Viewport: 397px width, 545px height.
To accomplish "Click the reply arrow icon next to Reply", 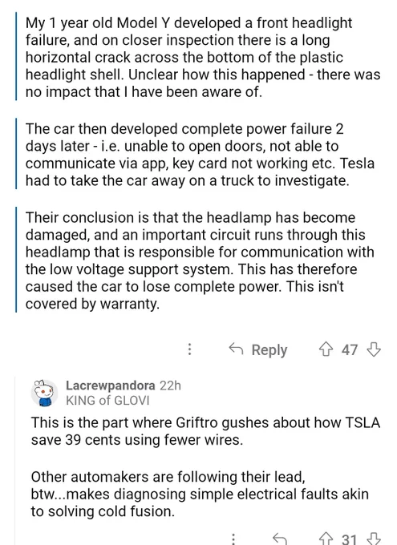I will [x=236, y=349].
